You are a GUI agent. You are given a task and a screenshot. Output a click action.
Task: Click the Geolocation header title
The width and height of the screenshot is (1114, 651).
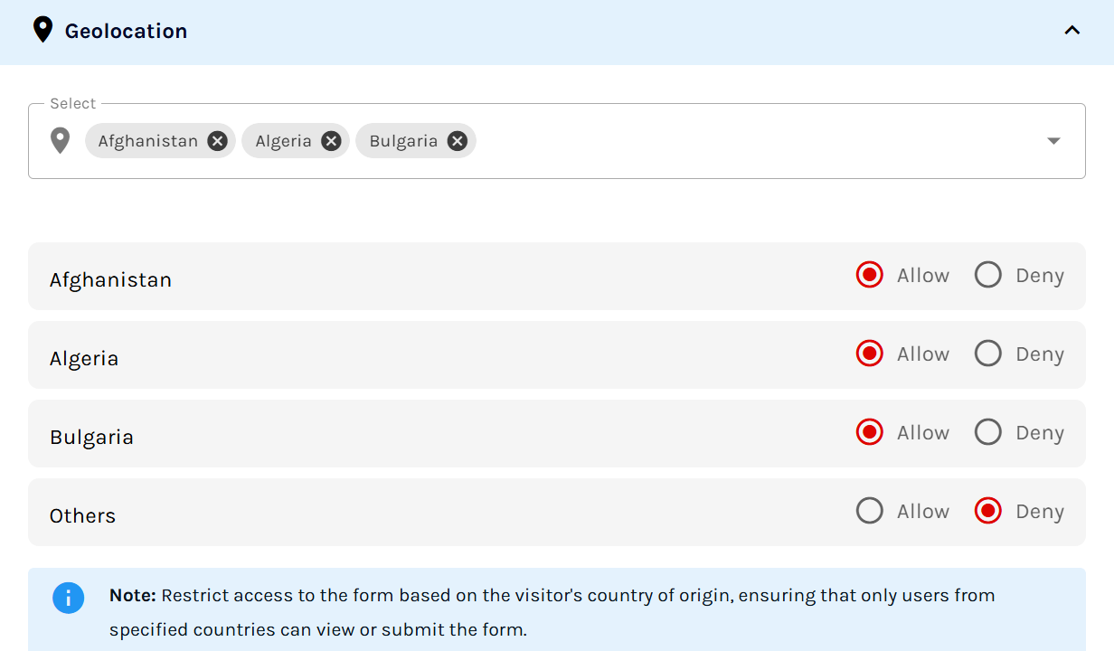click(126, 31)
